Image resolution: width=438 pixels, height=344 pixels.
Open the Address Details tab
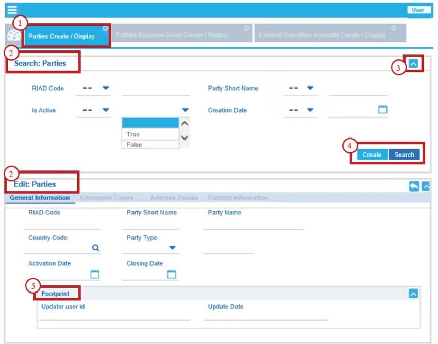(174, 198)
